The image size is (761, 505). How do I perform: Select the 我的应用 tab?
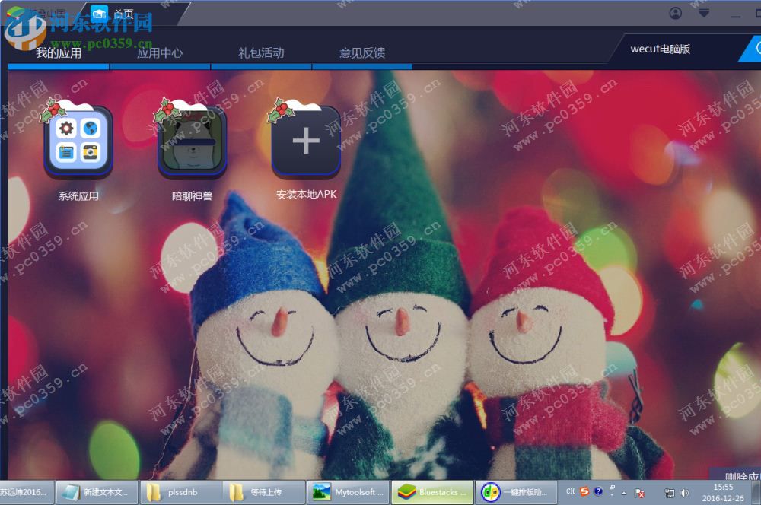click(59, 53)
